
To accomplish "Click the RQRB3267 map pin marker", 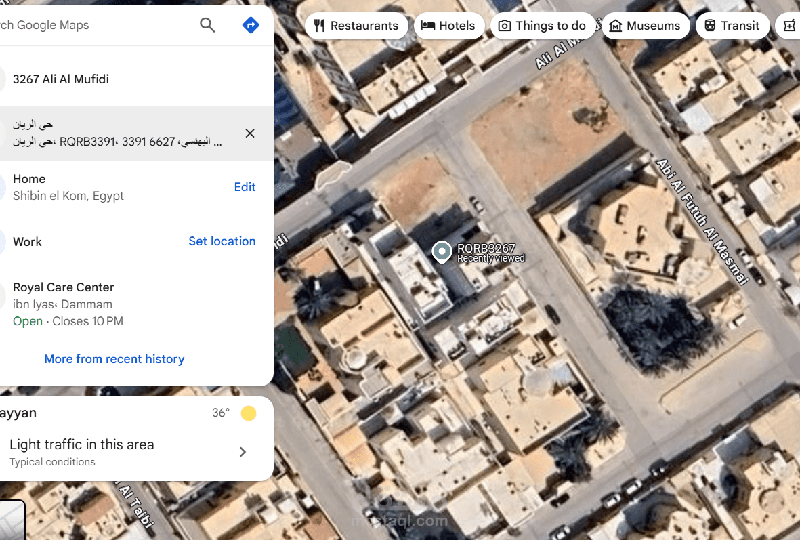I will coord(442,252).
